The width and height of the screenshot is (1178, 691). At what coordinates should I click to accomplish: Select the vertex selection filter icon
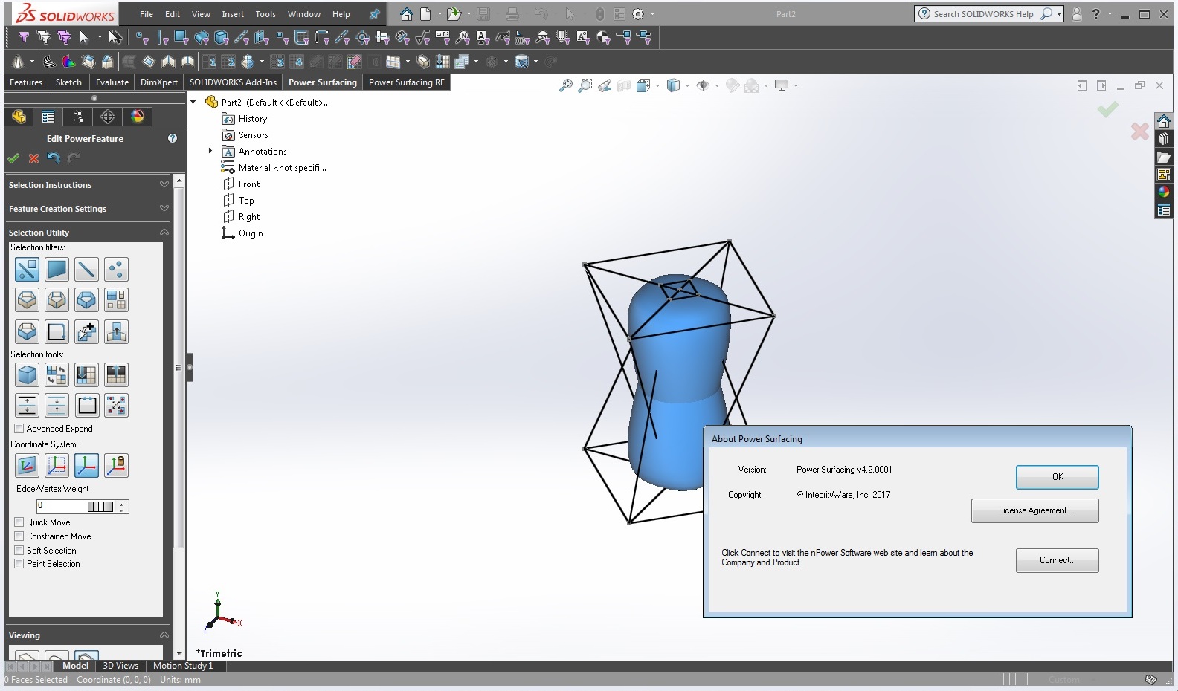click(x=116, y=270)
